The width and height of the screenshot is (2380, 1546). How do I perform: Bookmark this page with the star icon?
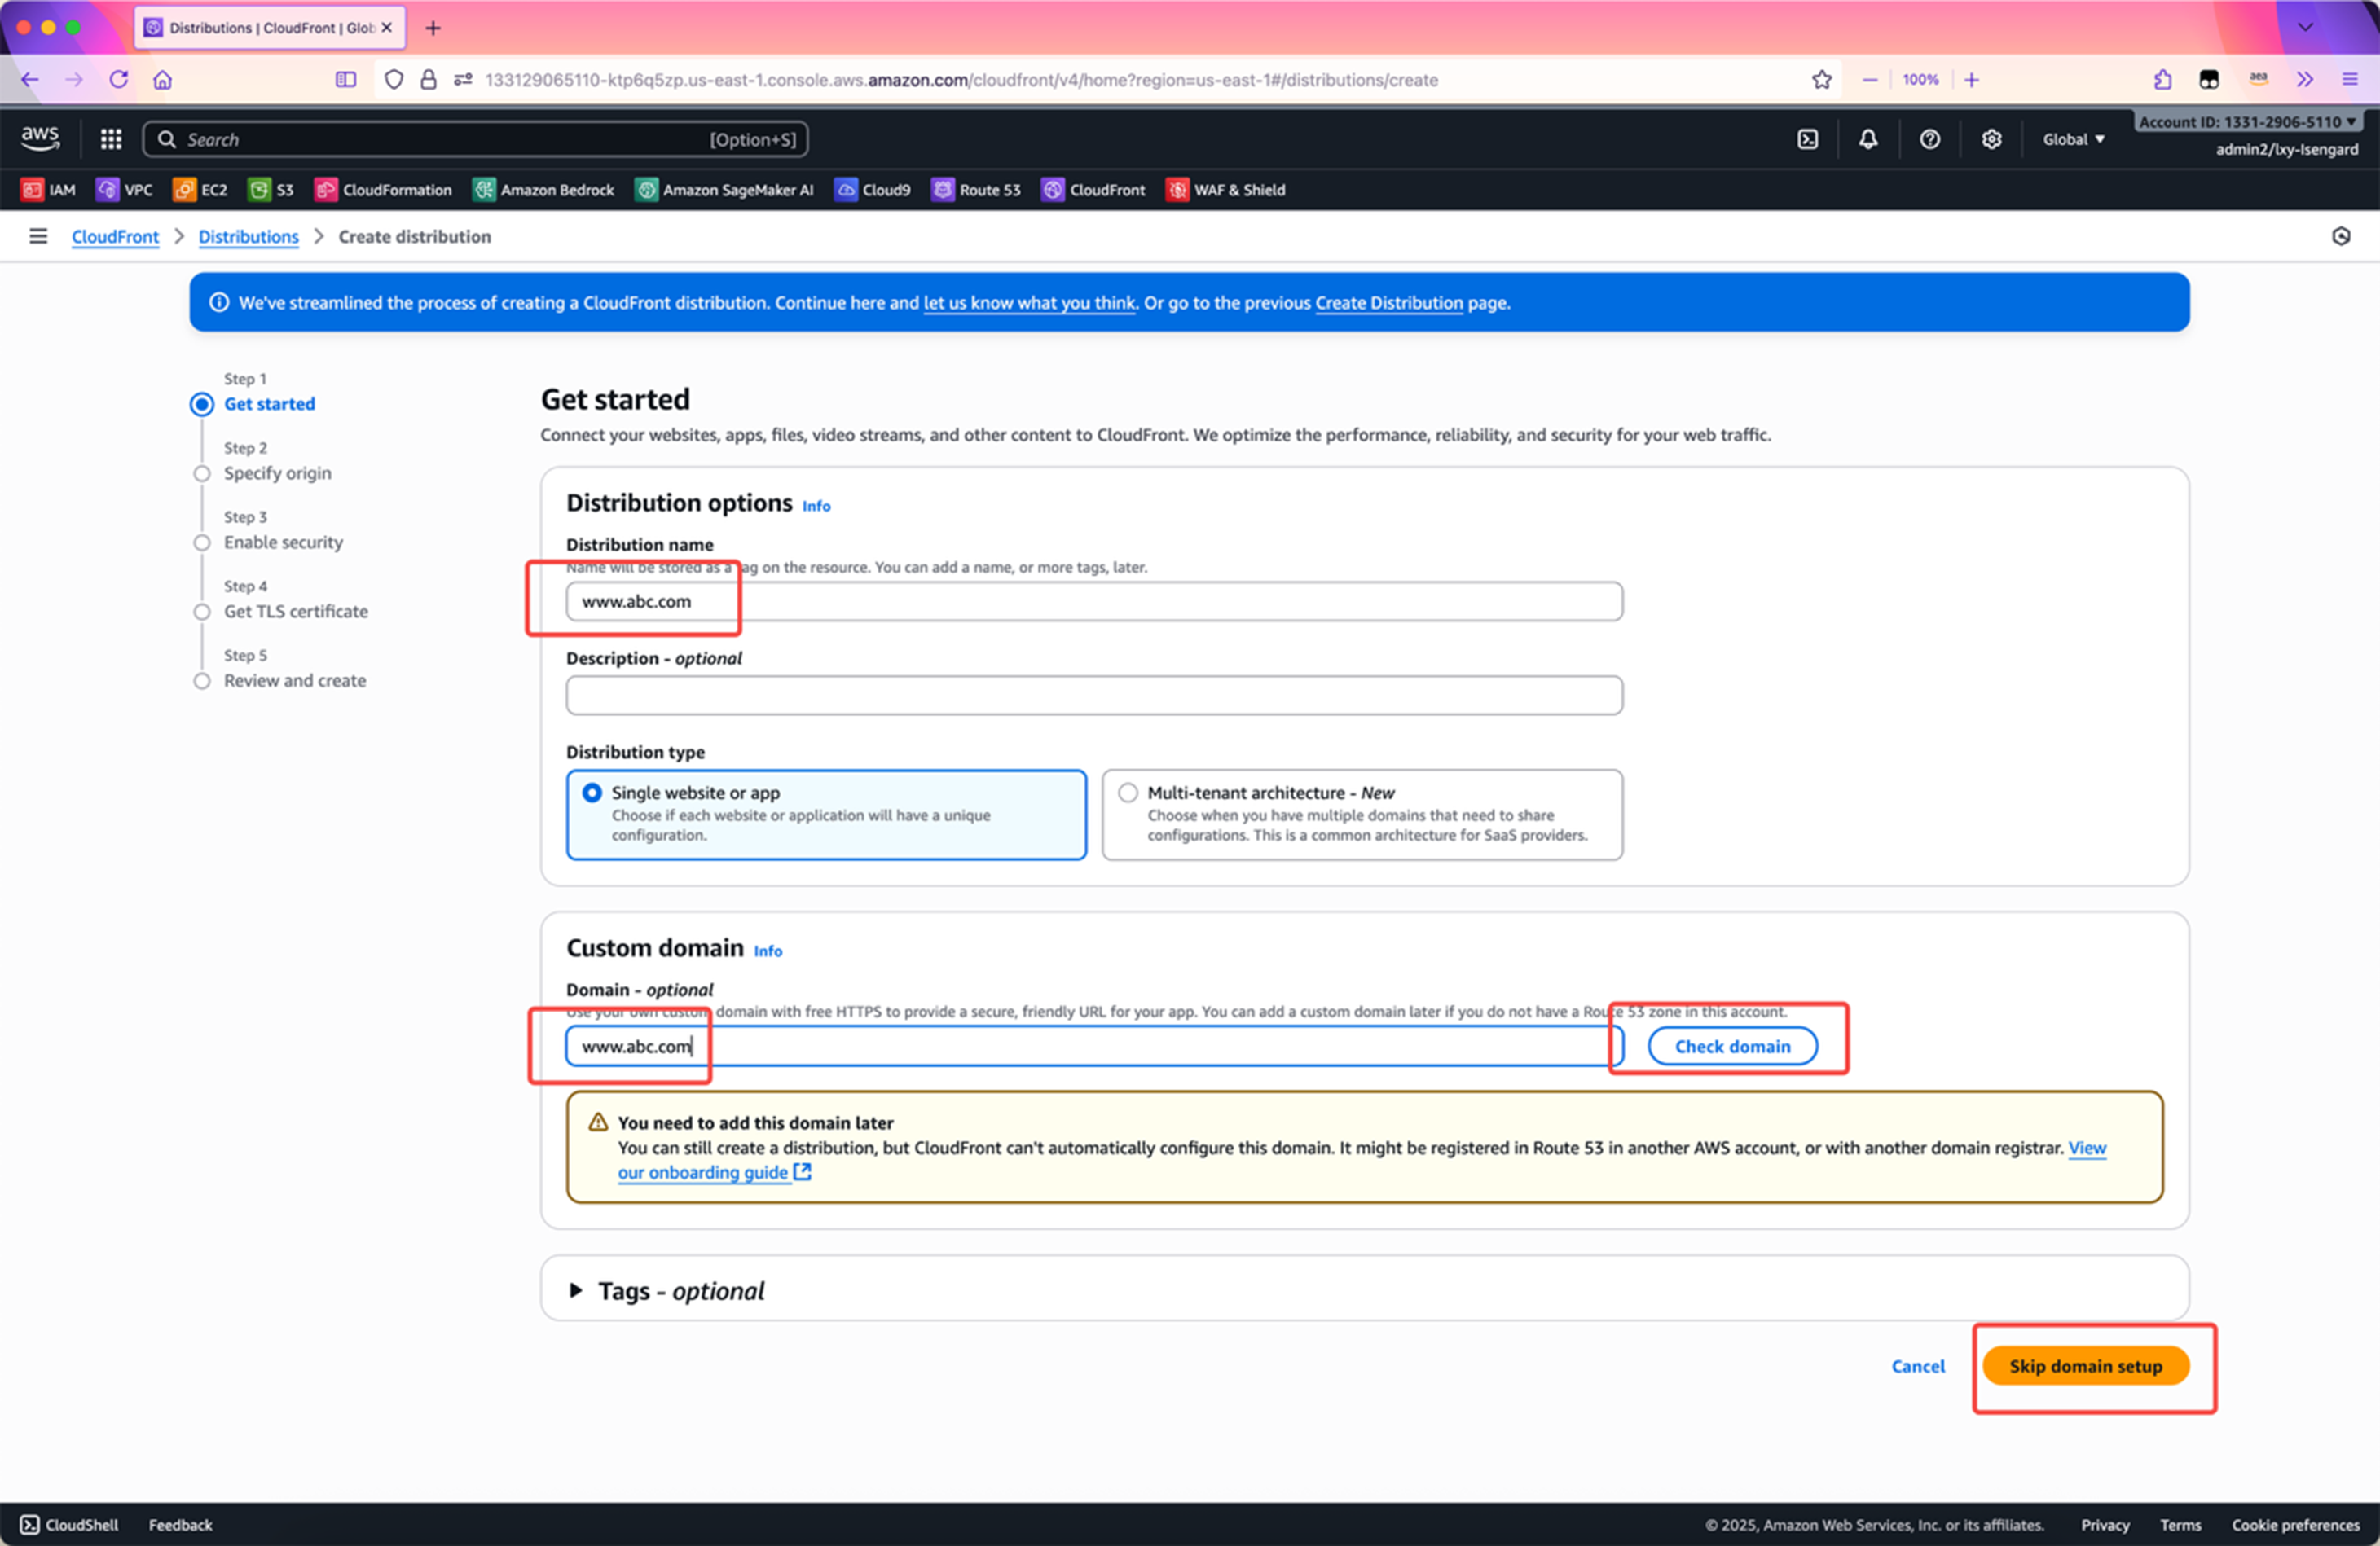coord(1821,80)
